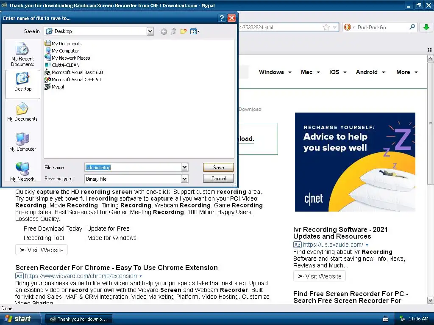Image resolution: width=434 pixels, height=325 pixels.
Task: Open the Ivr Recording Software ad heading
Action: tap(340, 233)
